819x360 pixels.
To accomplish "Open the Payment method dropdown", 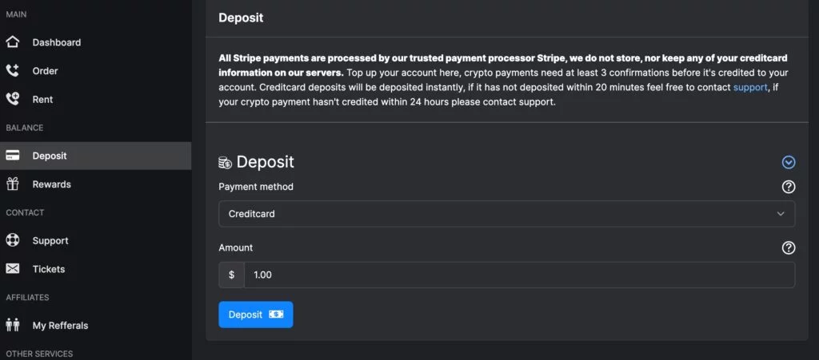I will [x=506, y=214].
